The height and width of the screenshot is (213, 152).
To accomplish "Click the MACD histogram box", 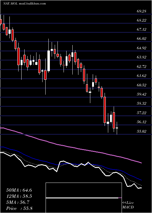I will tap(84, 198).
